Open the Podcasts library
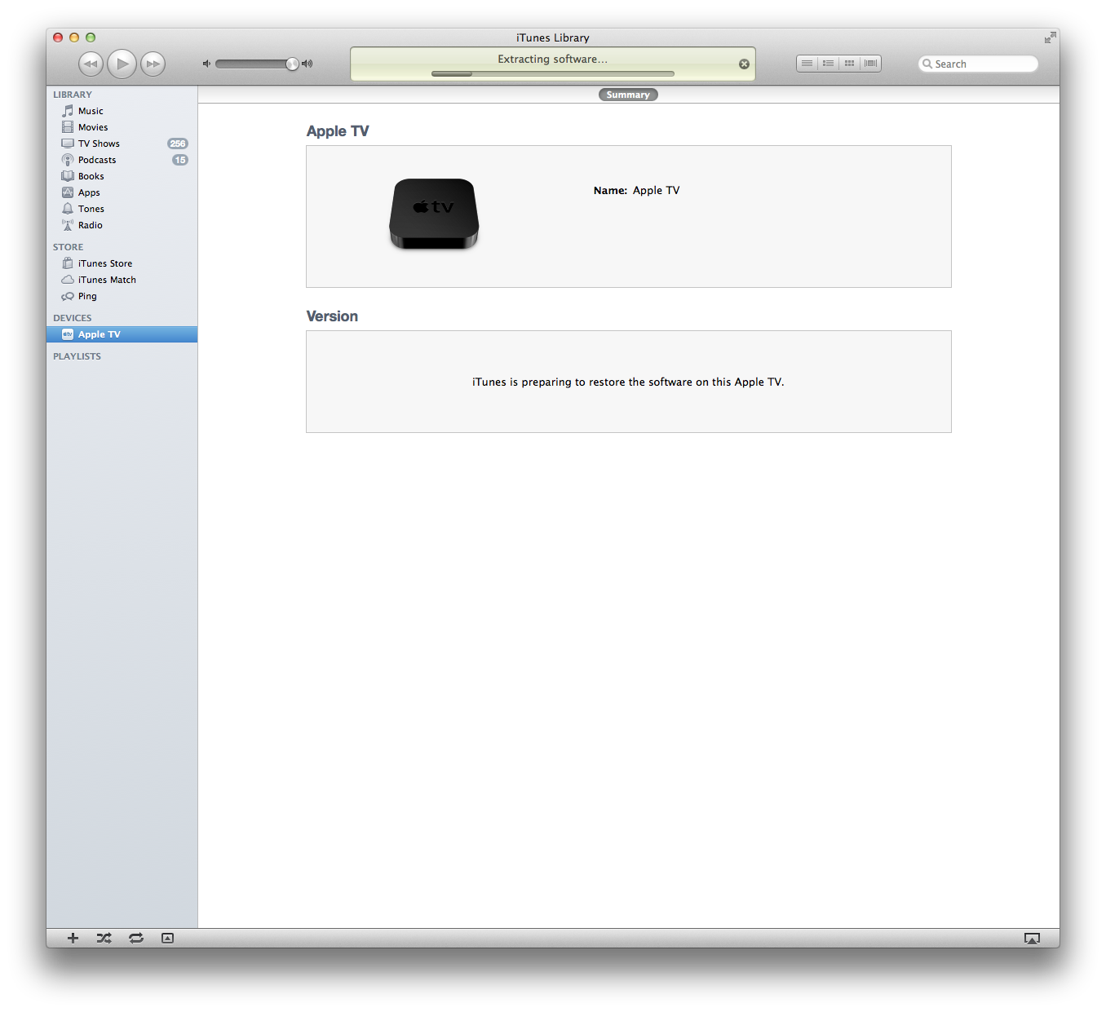1106x1012 pixels. (x=122, y=160)
